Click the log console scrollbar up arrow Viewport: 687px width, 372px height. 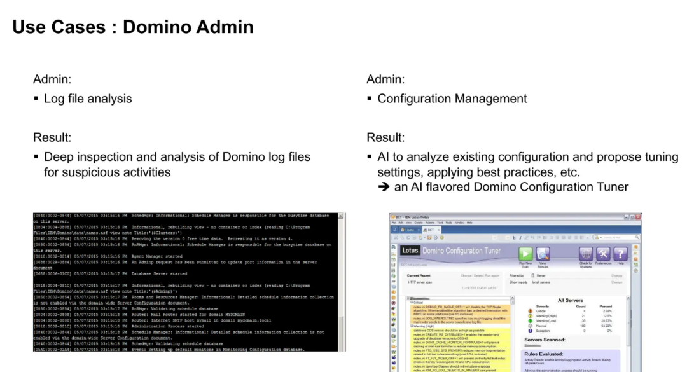(342, 216)
